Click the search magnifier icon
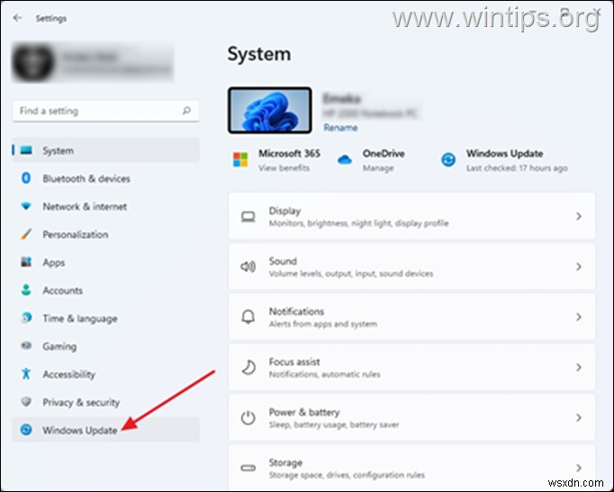Screen dimensions: 614x492 click(186, 111)
